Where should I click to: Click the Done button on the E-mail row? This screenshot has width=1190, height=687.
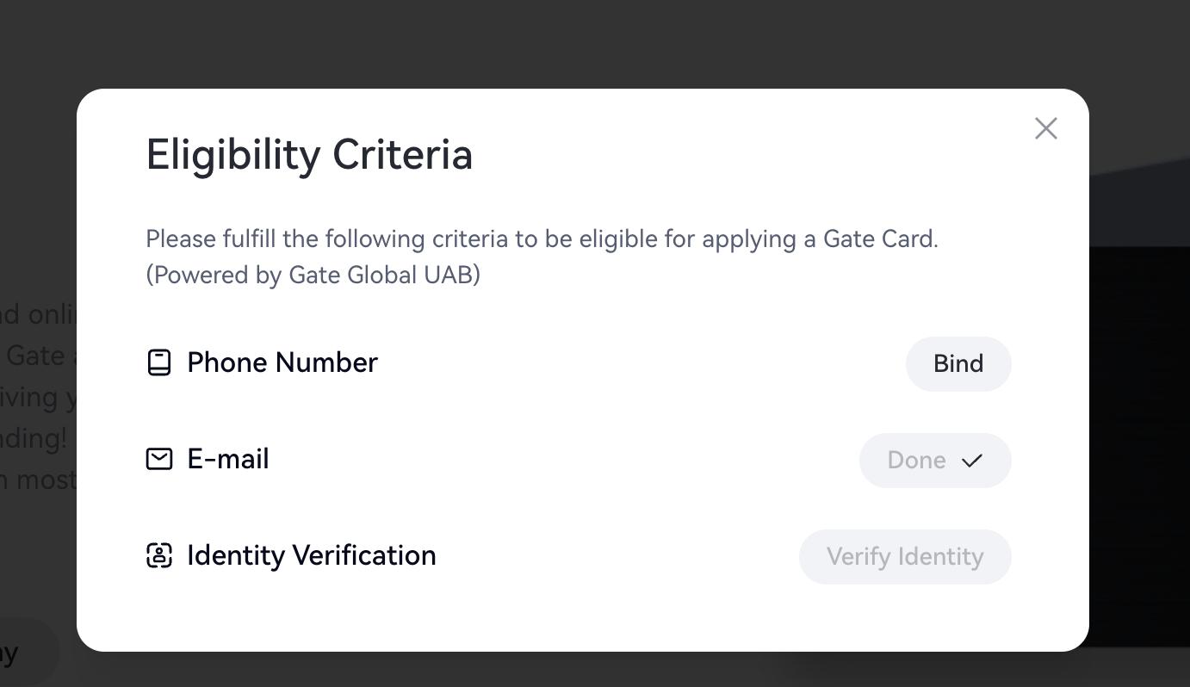click(935, 461)
